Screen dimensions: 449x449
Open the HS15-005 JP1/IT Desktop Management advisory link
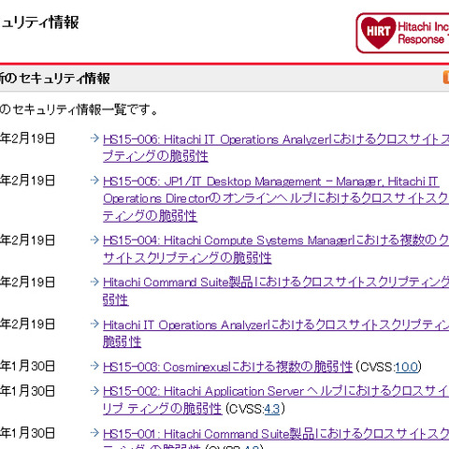tap(276, 198)
